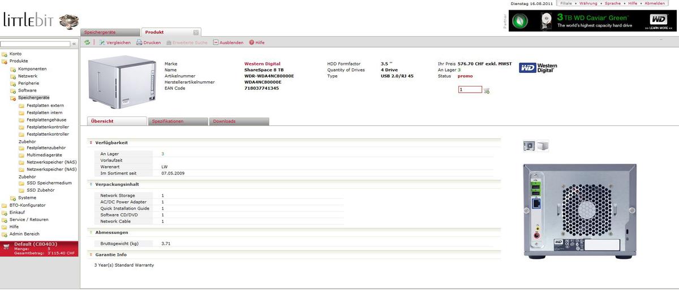Open the Festplattengehäuse category
This screenshot has width=679, height=291.
pyautogui.click(x=46, y=120)
